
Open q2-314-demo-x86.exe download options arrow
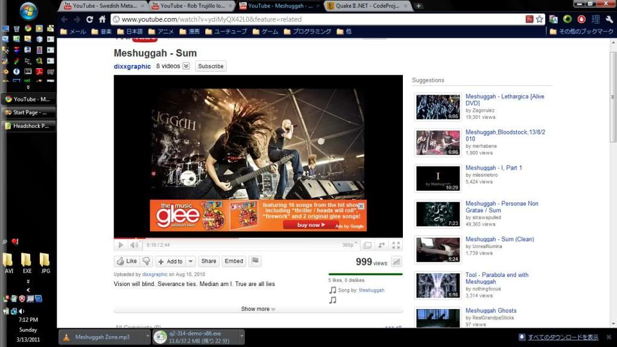[x=242, y=336]
